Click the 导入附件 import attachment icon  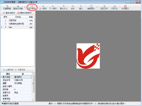coord(32,6)
